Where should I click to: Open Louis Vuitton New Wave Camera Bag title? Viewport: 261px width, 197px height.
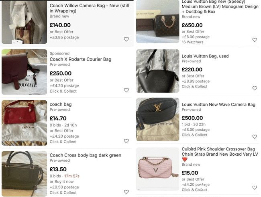[218, 105]
